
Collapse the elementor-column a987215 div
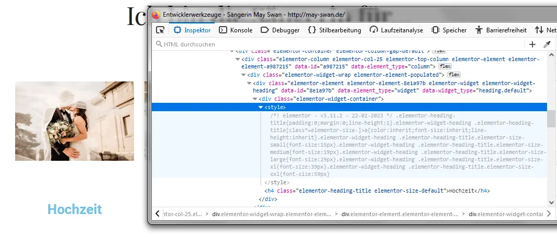(x=238, y=59)
